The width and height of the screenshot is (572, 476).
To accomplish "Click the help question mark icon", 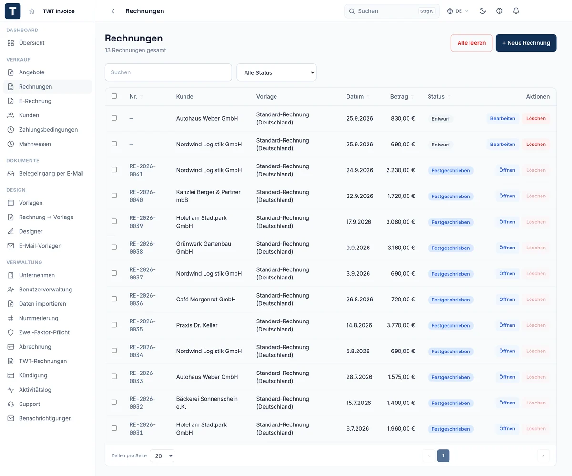I will pos(499,11).
